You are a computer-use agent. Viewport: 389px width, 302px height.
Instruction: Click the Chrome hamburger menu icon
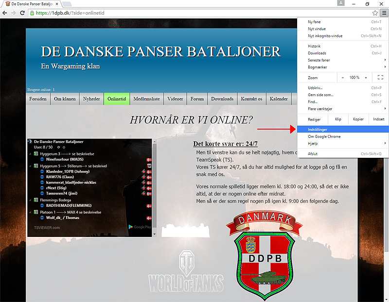coord(384,13)
